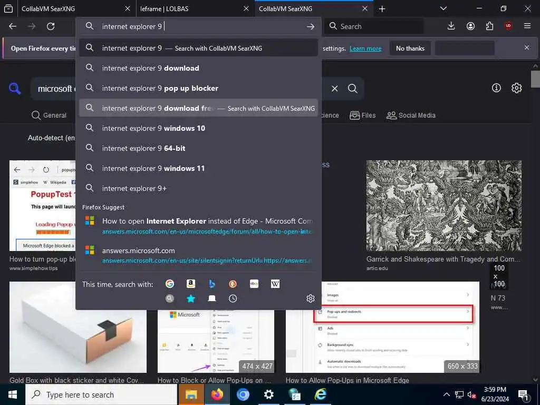540x405 pixels.
Task: Select the Files search category
Action: coord(363,115)
